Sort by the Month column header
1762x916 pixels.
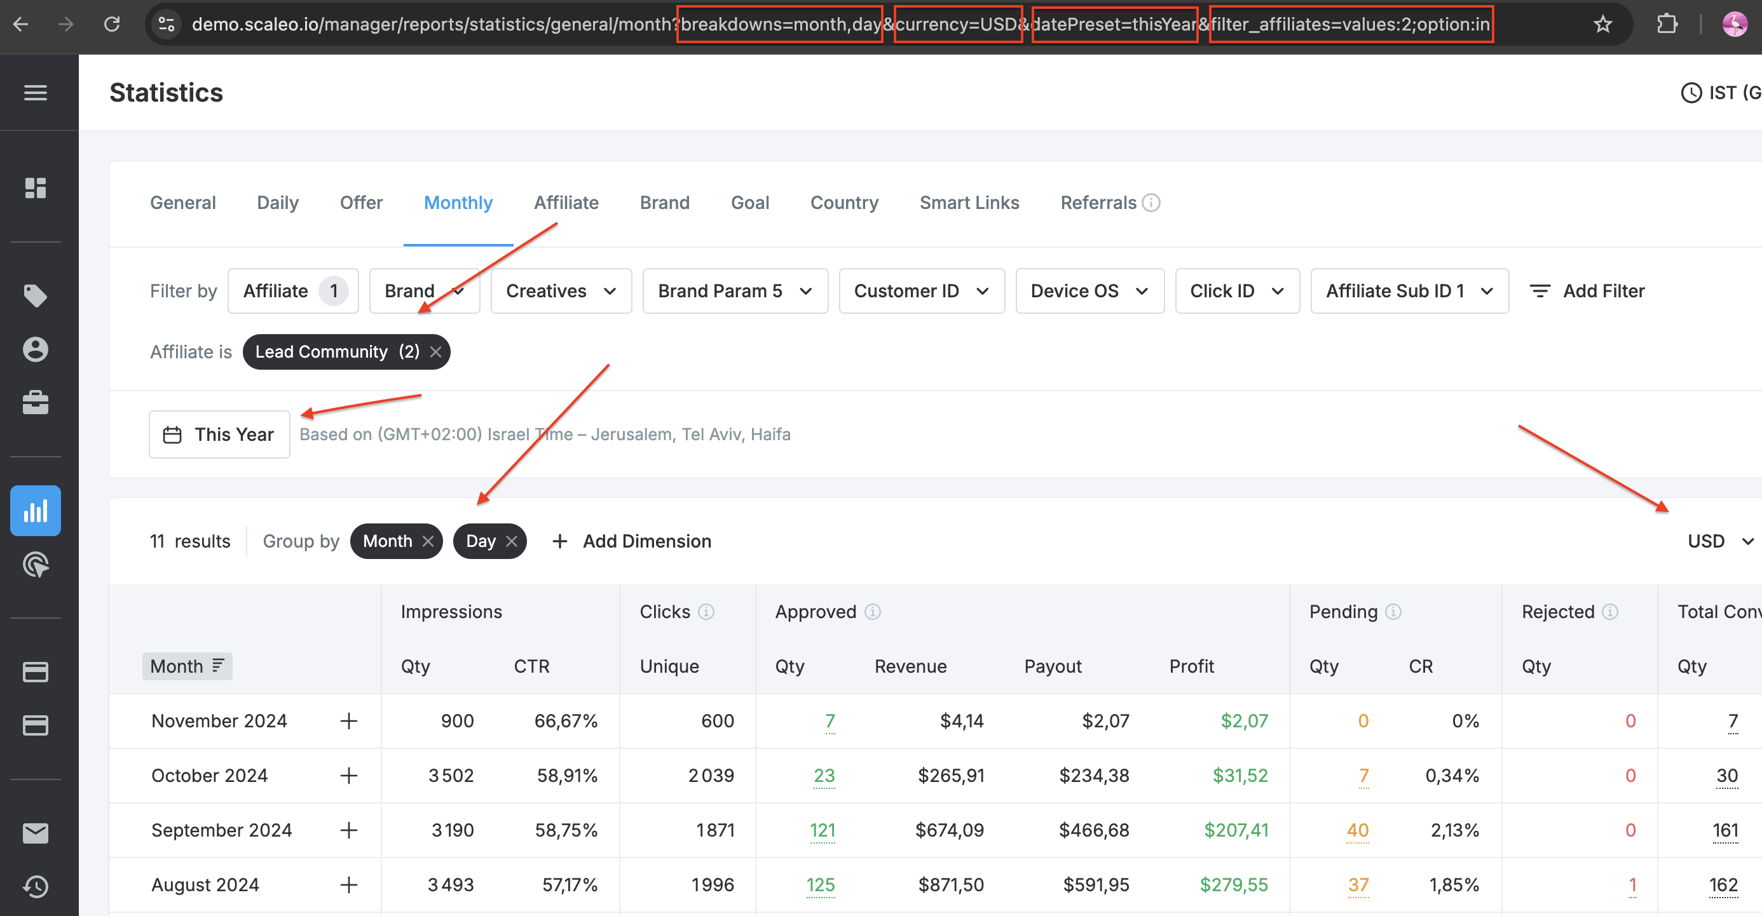tap(187, 666)
